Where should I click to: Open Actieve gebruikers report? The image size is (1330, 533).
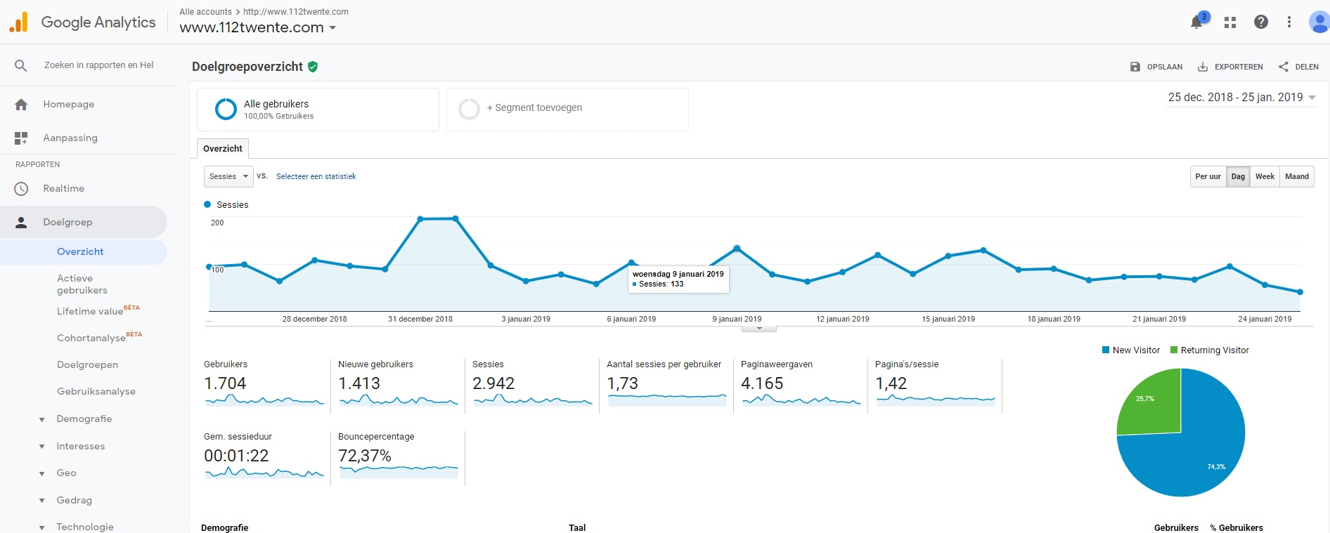(82, 284)
